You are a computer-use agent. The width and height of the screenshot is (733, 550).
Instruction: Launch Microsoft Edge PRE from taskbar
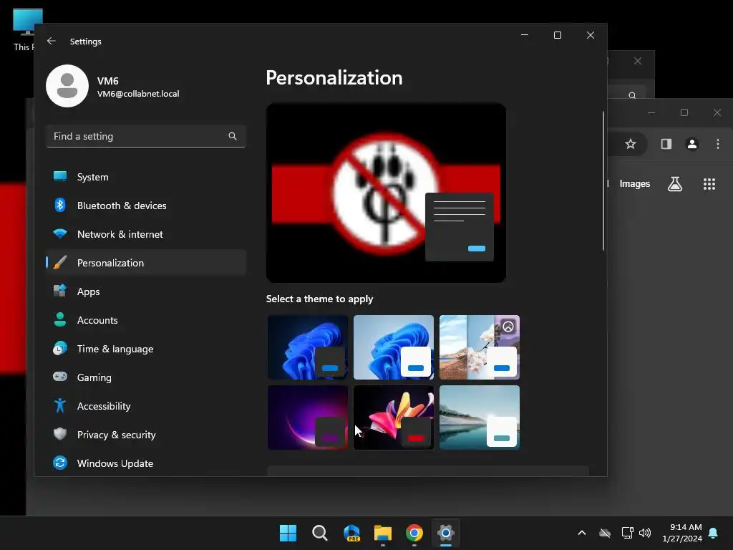pyautogui.click(x=351, y=533)
